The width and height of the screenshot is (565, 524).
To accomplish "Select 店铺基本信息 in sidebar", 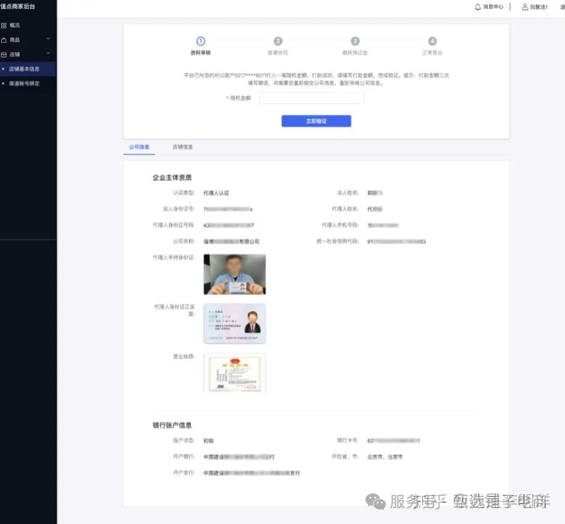I will [x=28, y=69].
